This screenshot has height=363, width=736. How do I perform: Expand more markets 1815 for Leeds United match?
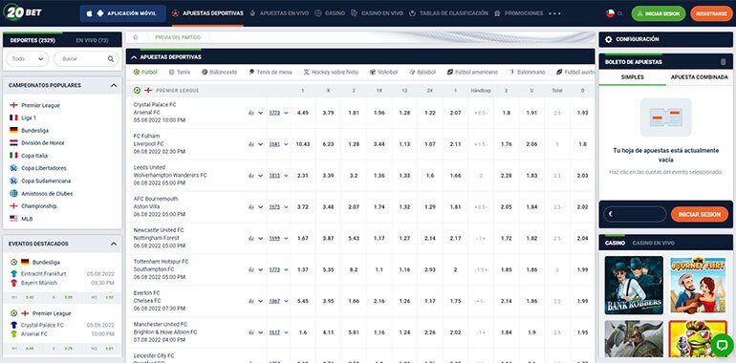[x=278, y=176]
